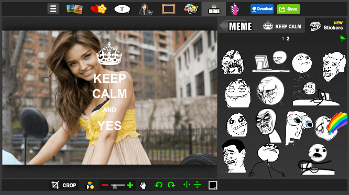Select the hand pan tool
Viewport: 349px width, 195px height.
(143, 185)
